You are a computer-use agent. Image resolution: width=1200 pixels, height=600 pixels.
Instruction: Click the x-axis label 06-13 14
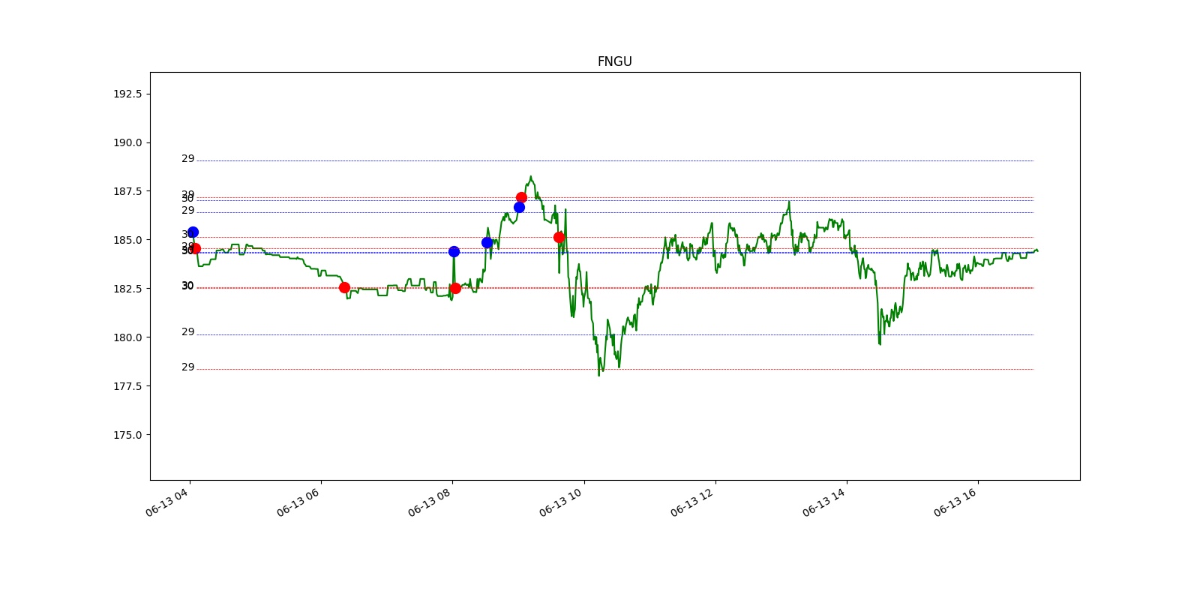[825, 501]
